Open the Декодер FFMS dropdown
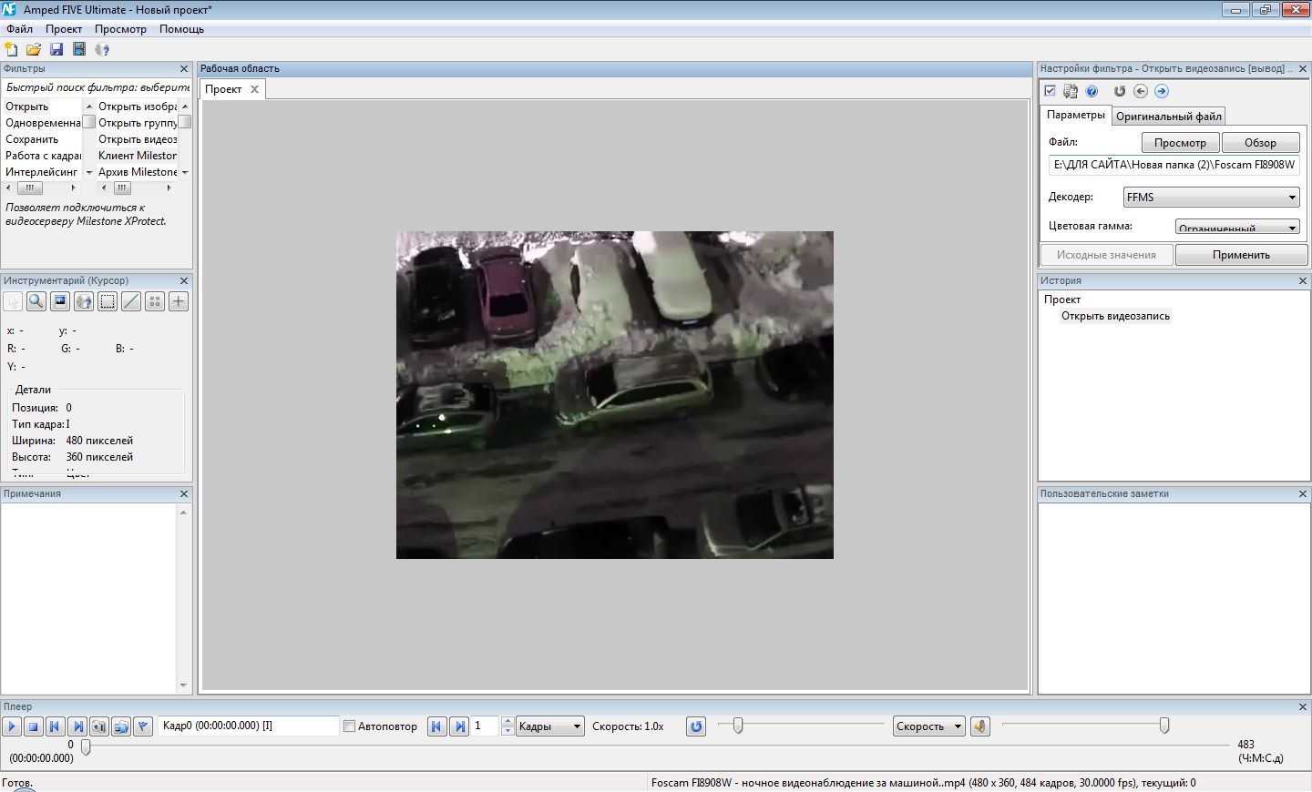Image resolution: width=1312 pixels, height=792 pixels. 1211,198
